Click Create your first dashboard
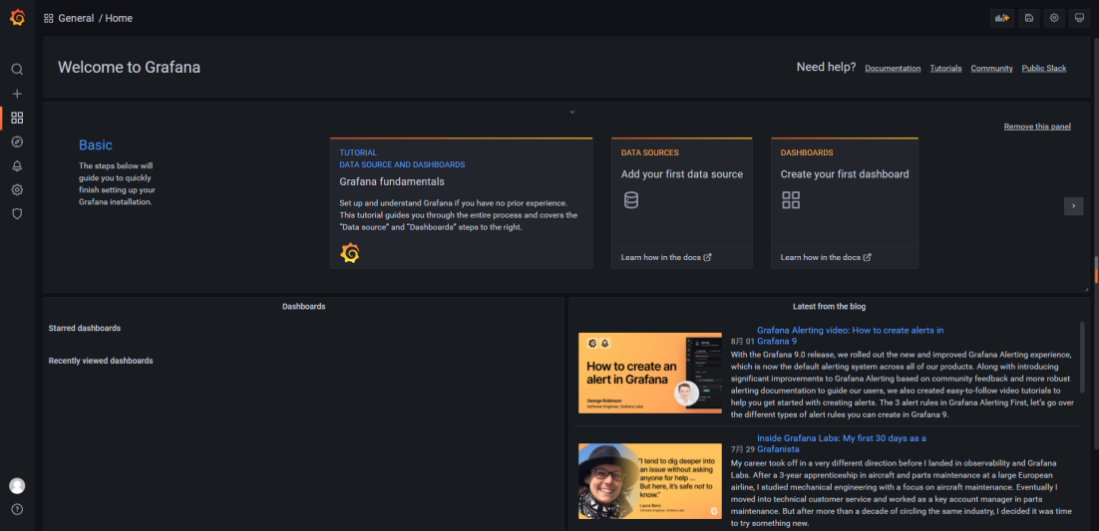The image size is (1099, 531). tap(845, 174)
